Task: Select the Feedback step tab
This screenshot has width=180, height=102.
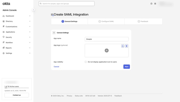Action: 143,21
